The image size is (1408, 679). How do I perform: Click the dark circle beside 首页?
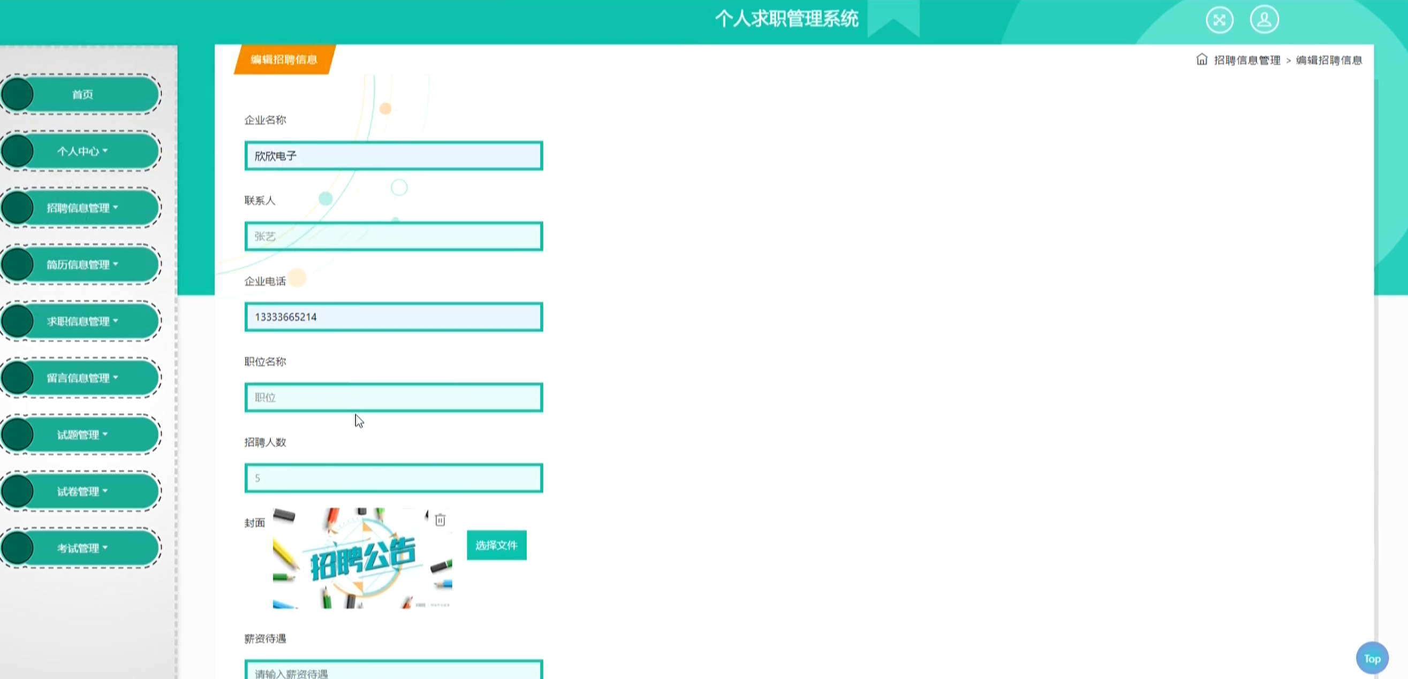pyautogui.click(x=18, y=94)
